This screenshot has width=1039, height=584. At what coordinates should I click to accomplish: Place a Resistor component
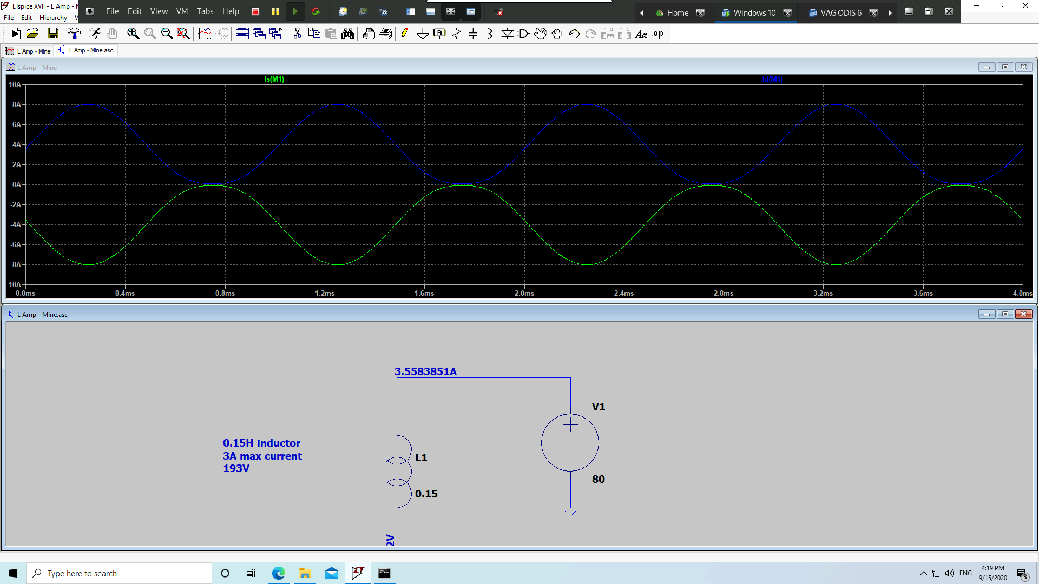457,34
